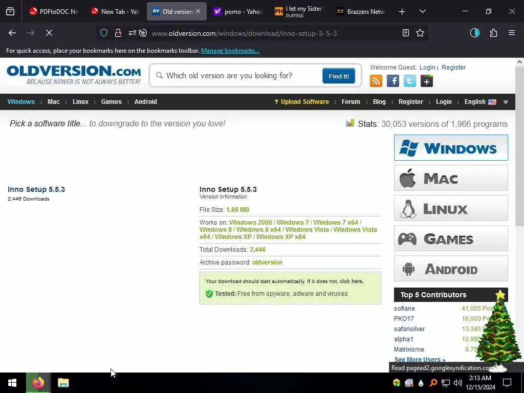Click the large Linux platform button
524x393 pixels.
[451, 208]
